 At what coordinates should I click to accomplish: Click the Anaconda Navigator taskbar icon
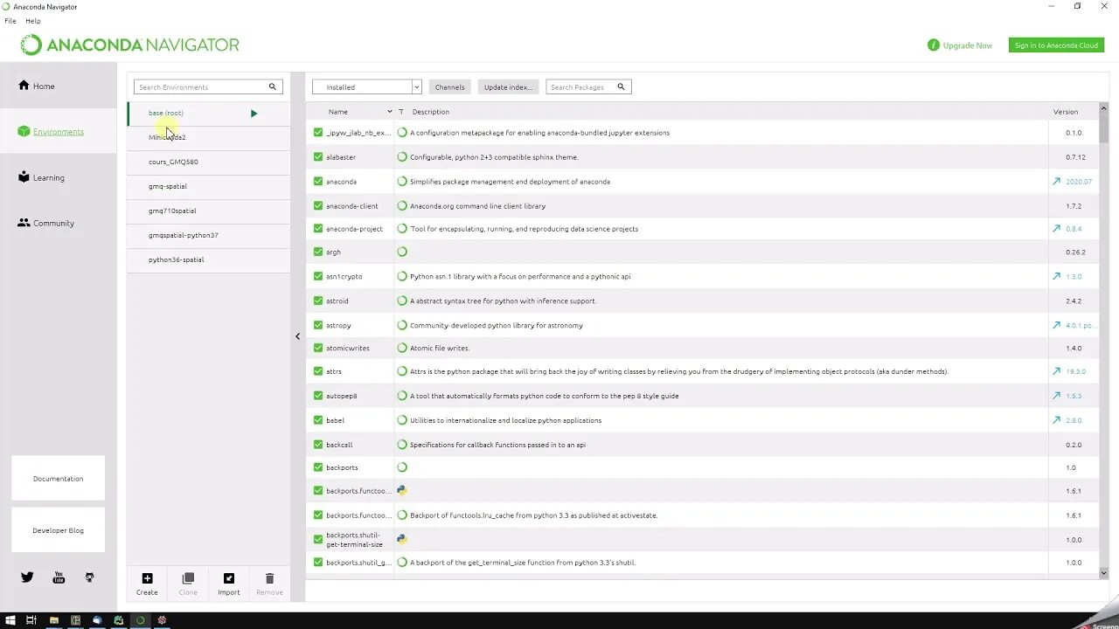click(x=140, y=620)
